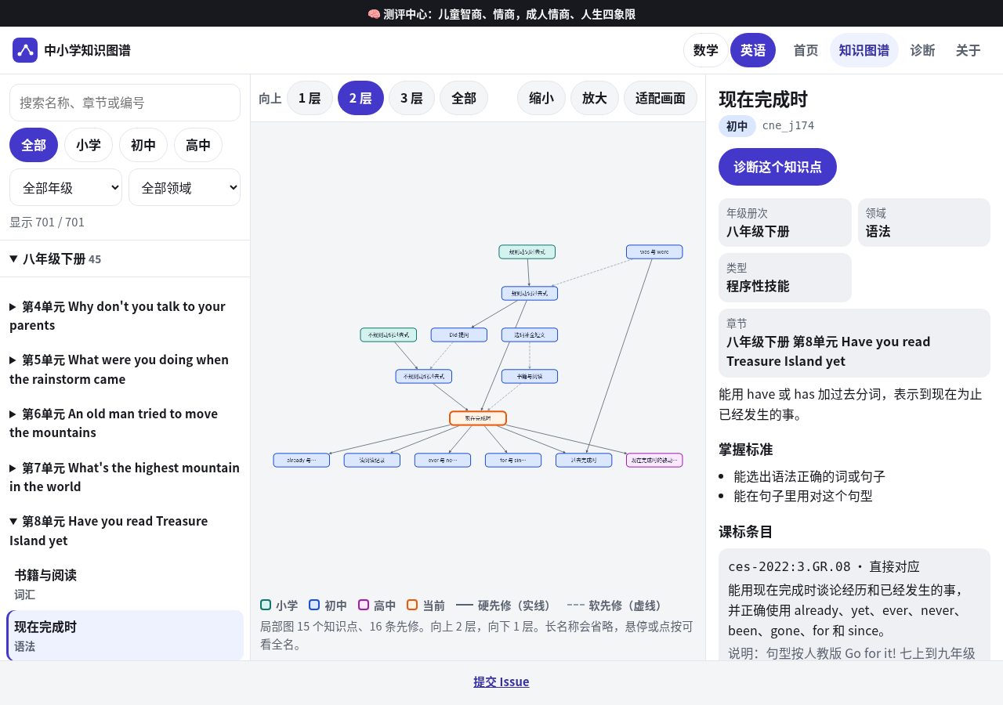This screenshot has width=1003, height=705.
Task: Select 现在完成时 in the sidebar list
Action: (x=125, y=636)
